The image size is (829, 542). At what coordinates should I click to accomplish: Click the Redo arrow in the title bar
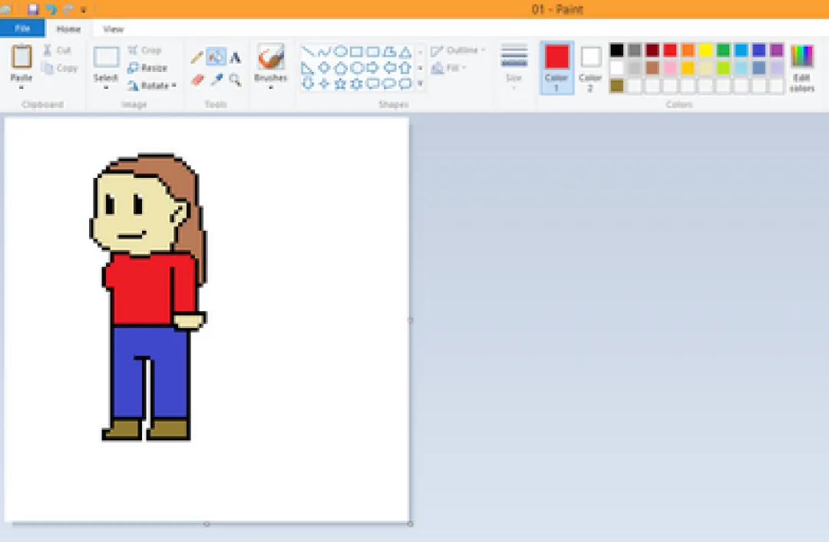(68, 9)
